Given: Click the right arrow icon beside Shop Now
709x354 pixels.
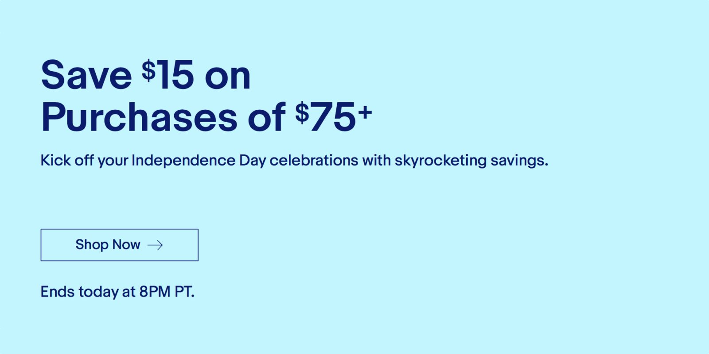Looking at the screenshot, I should click(155, 245).
